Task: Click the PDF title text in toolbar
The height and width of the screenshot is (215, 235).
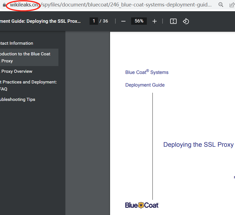Action: [40, 21]
